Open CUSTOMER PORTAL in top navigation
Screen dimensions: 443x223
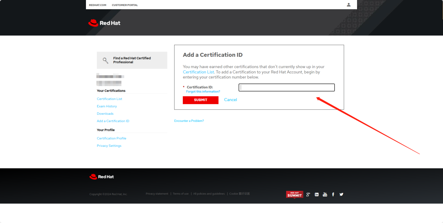click(125, 5)
